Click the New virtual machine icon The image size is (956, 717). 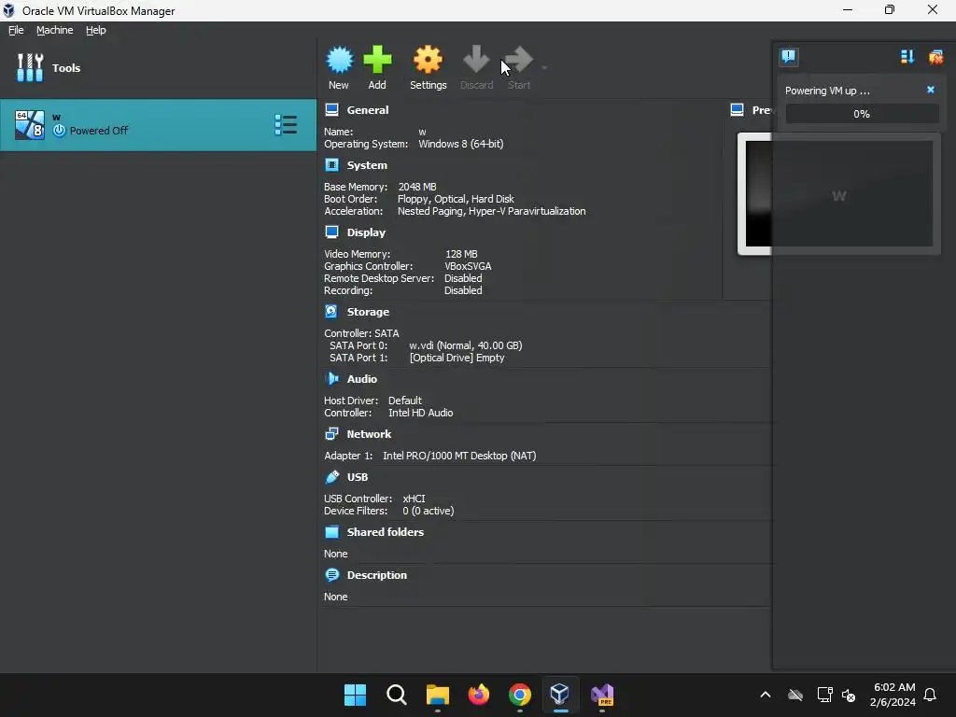[x=339, y=60]
